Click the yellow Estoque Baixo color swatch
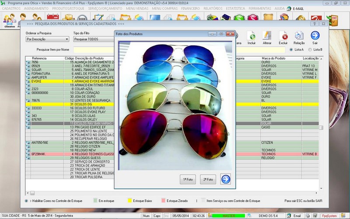 pos(129,201)
